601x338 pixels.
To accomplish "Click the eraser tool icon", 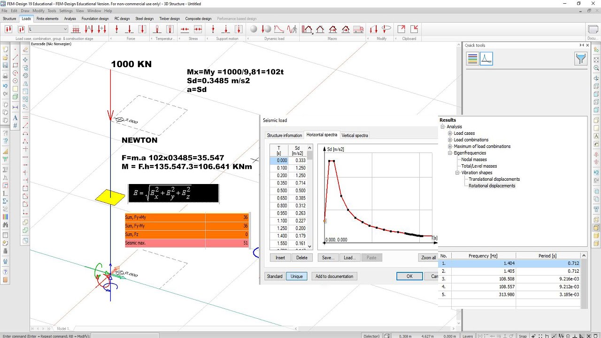I will (x=25, y=49).
